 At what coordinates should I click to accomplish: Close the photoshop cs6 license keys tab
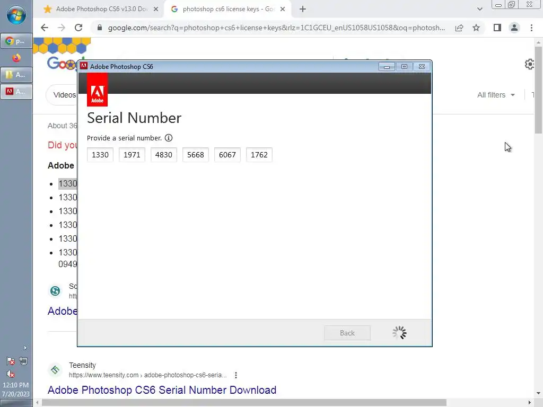point(283,10)
